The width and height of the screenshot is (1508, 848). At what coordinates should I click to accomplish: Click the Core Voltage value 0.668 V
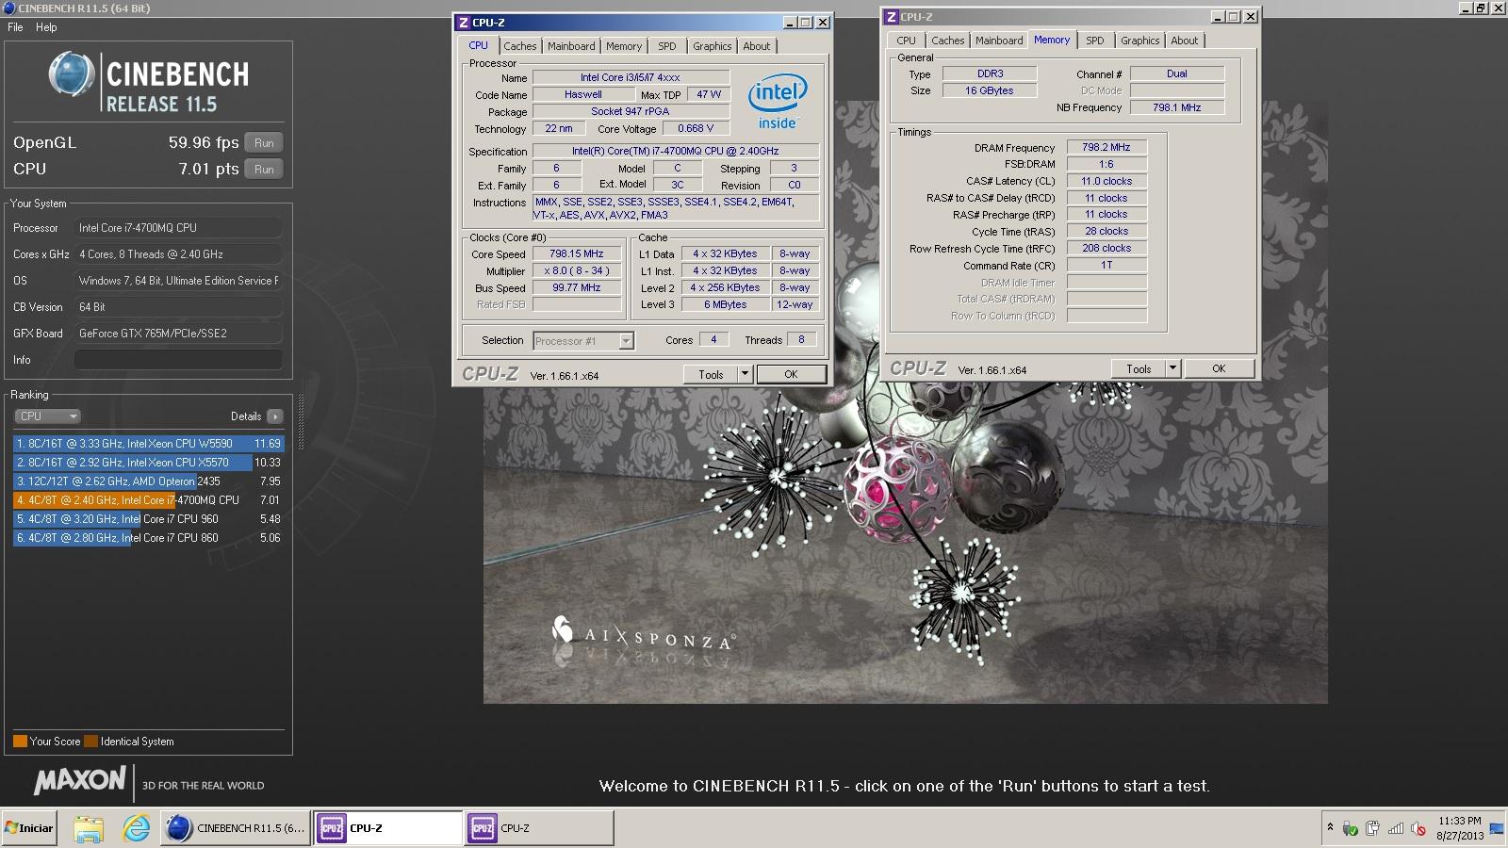pos(696,129)
